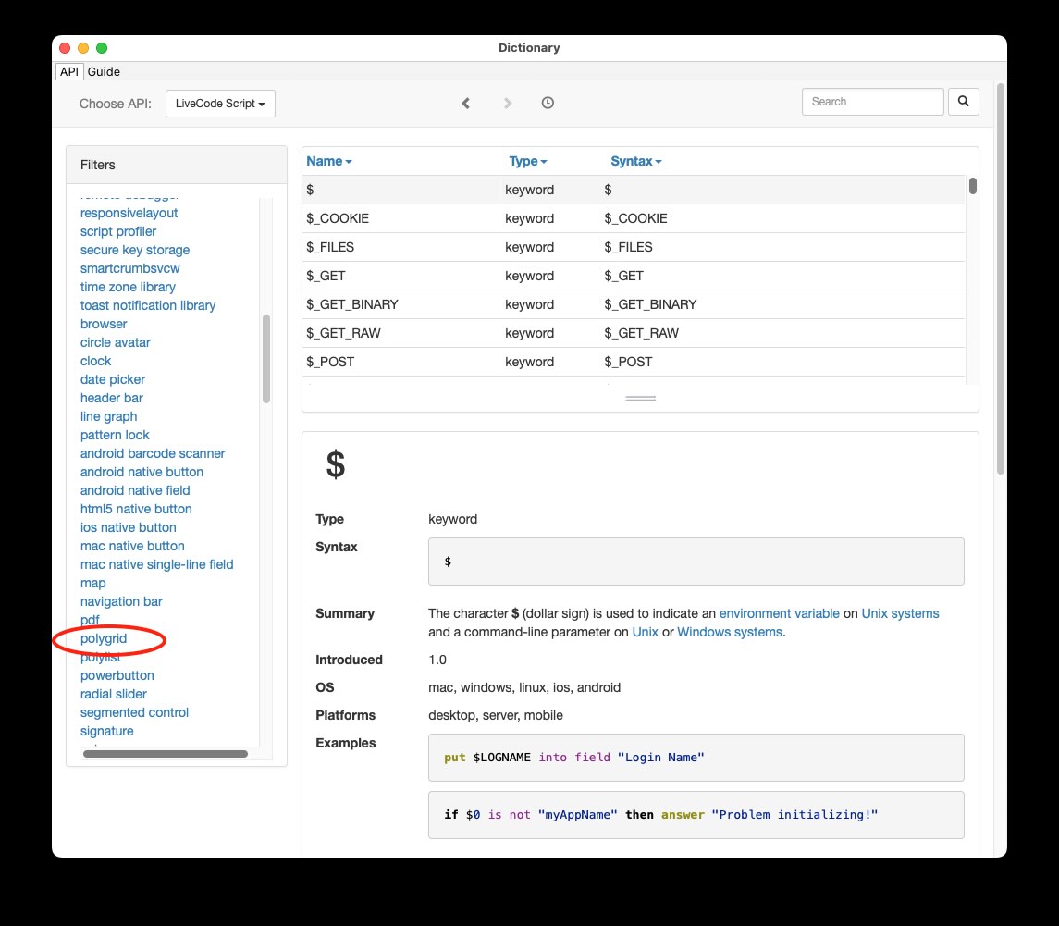Click the Filters list vertical scrollbar
Screen dimensions: 1059x926
(x=266, y=359)
